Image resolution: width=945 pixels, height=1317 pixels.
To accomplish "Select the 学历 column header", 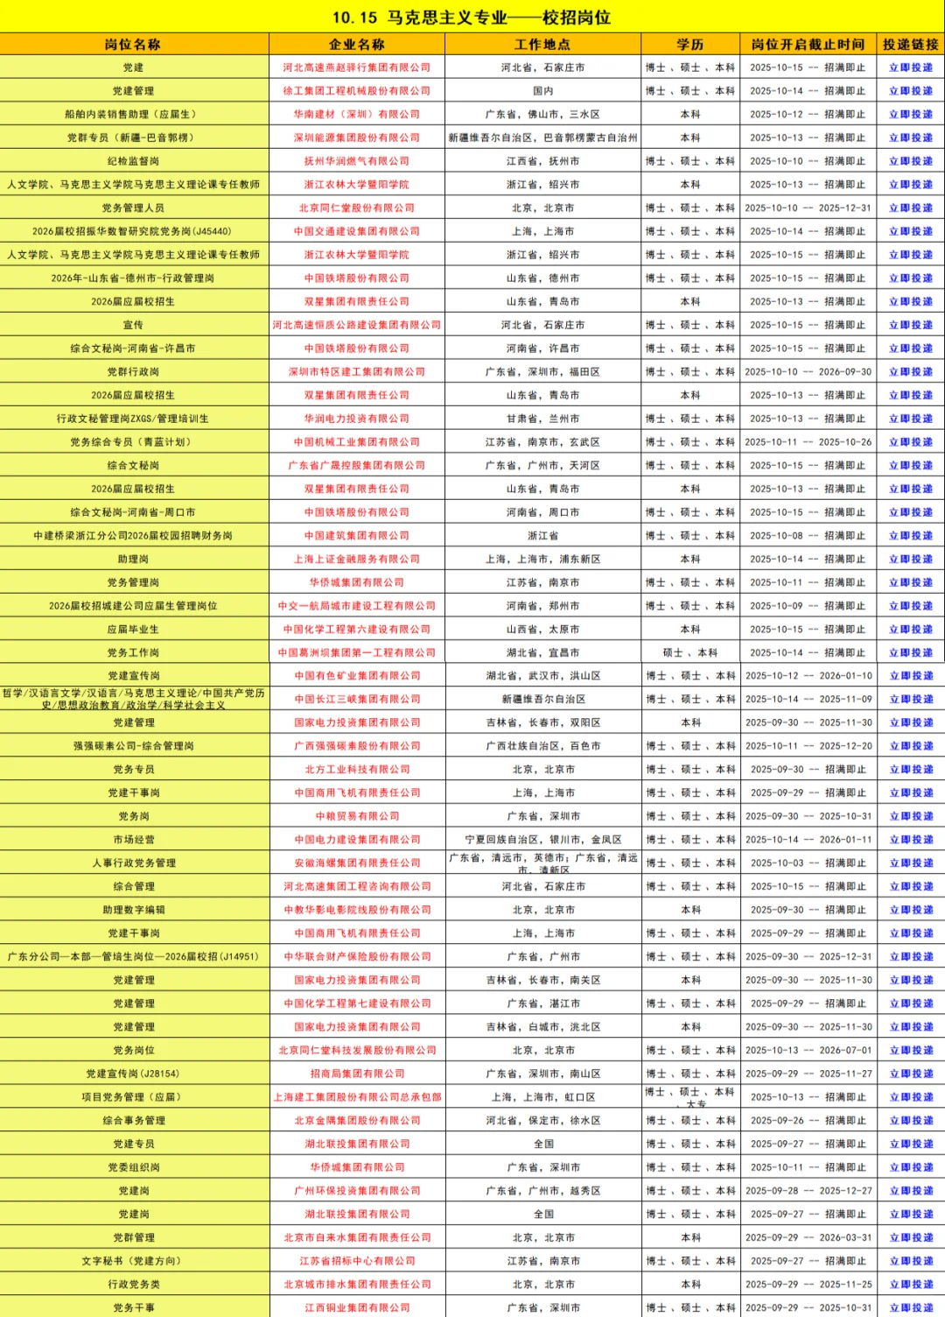I will pyautogui.click(x=690, y=45).
